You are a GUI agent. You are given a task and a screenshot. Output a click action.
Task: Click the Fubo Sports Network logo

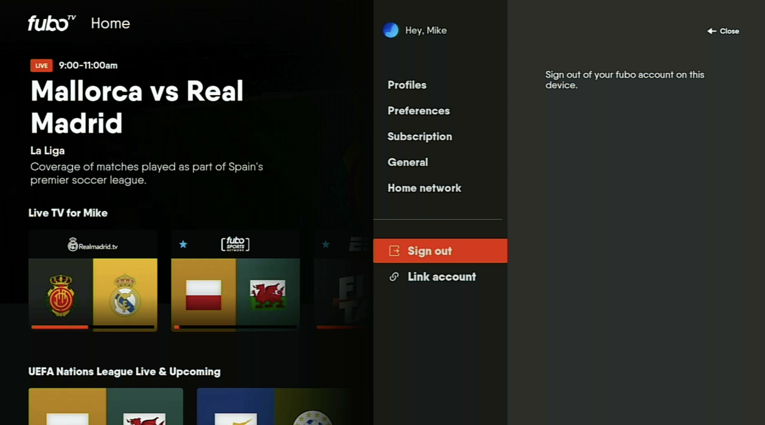[x=235, y=244]
